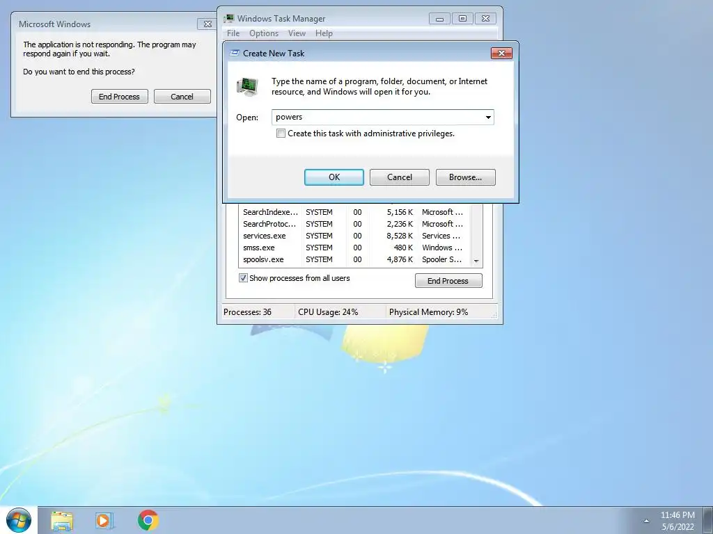Click the Physical Memory: 9% status entry

tap(428, 312)
